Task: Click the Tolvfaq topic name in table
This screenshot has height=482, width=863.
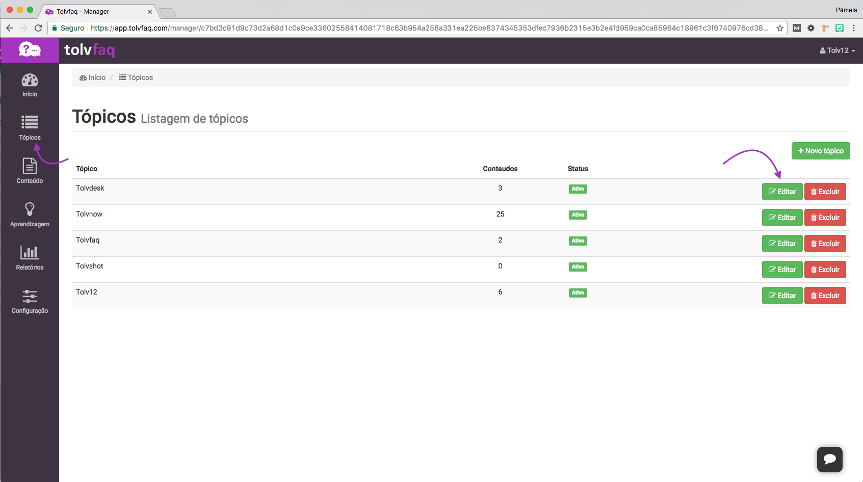Action: pos(88,240)
